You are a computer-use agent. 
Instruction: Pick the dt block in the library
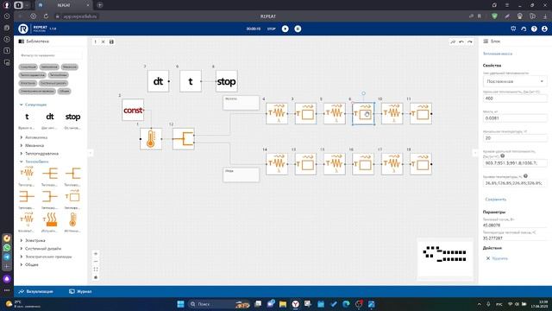point(50,117)
